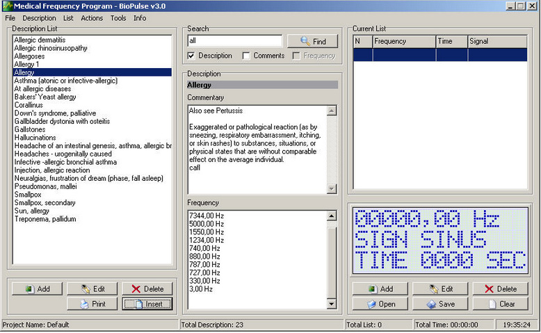Select the 7344,00 Hz frequency entry
This screenshot has width=541, height=333.
click(205, 216)
